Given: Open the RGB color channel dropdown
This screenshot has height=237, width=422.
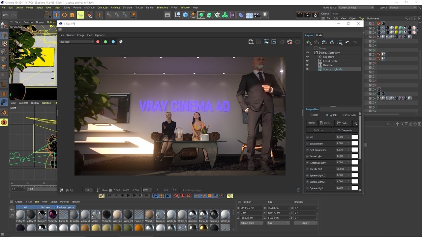Looking at the screenshot, I should (x=76, y=42).
